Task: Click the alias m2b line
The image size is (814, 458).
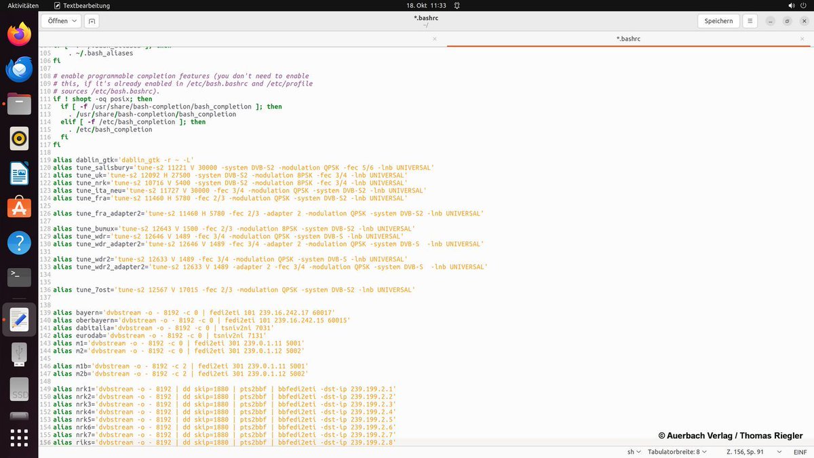Action: tap(180, 374)
